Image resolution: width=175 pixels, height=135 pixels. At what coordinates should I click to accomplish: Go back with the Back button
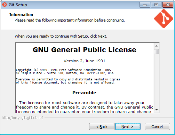[x=102, y=127]
